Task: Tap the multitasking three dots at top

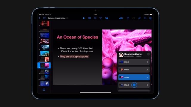Action: pyautogui.click(x=95, y=15)
